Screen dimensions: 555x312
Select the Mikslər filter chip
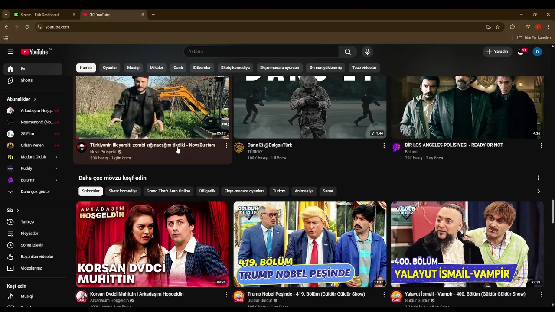point(157,68)
